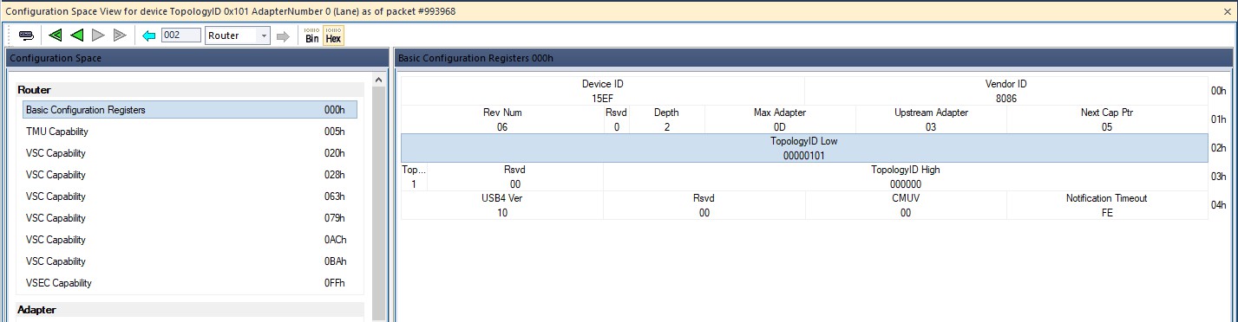Click the Upstream Adapter 03 field
Image resolution: width=1238 pixels, height=322 pixels.
tap(931, 119)
